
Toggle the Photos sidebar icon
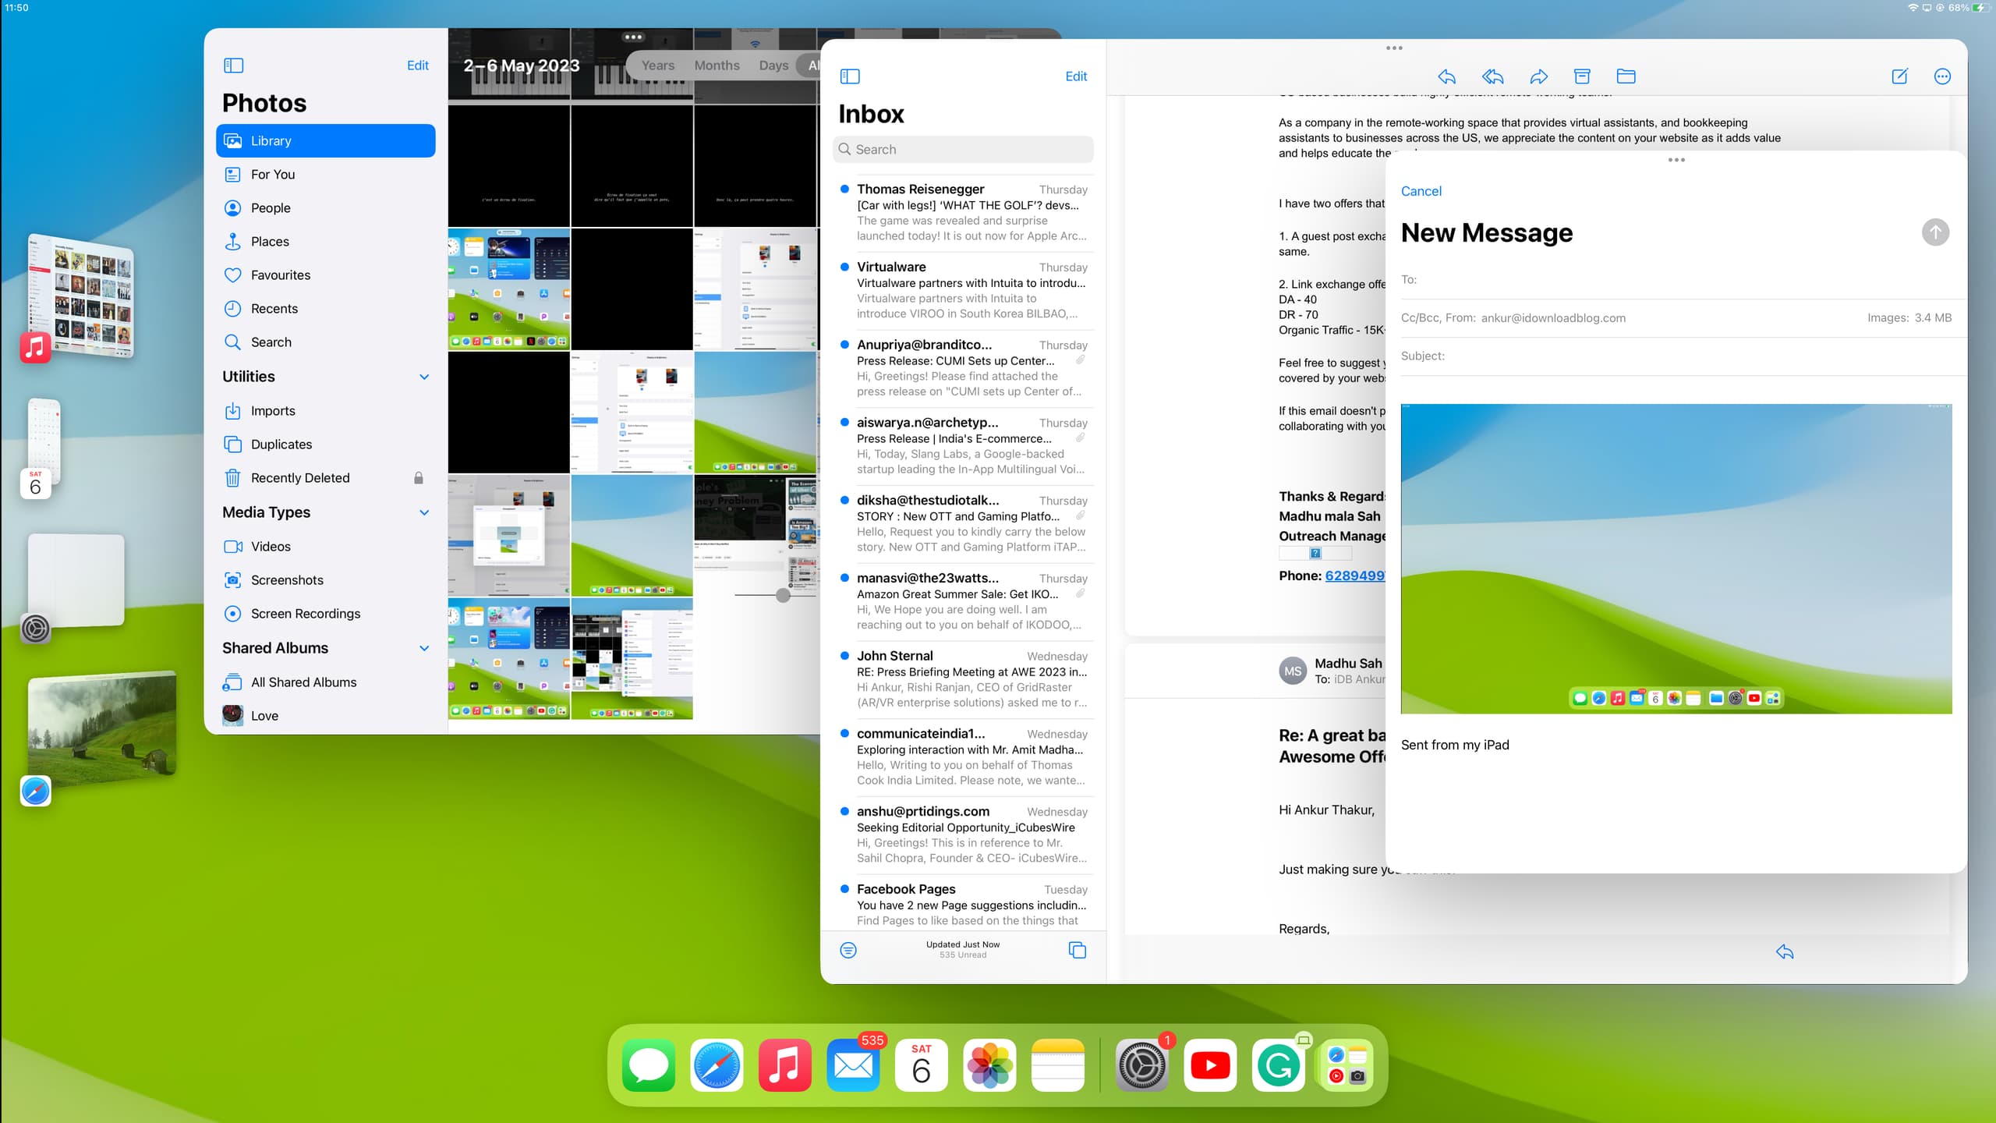[233, 66]
